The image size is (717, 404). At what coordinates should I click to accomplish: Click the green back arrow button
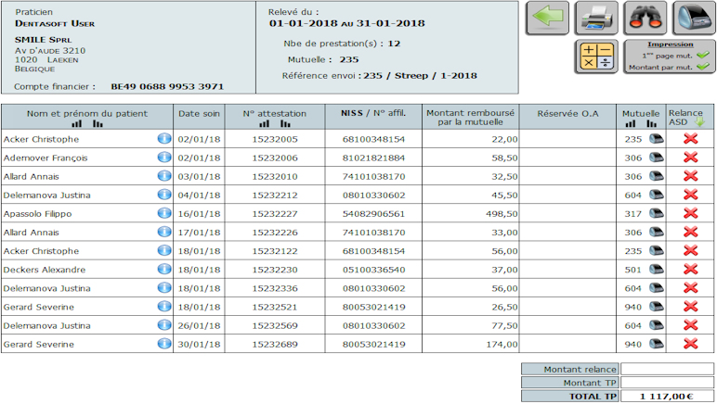click(x=548, y=19)
